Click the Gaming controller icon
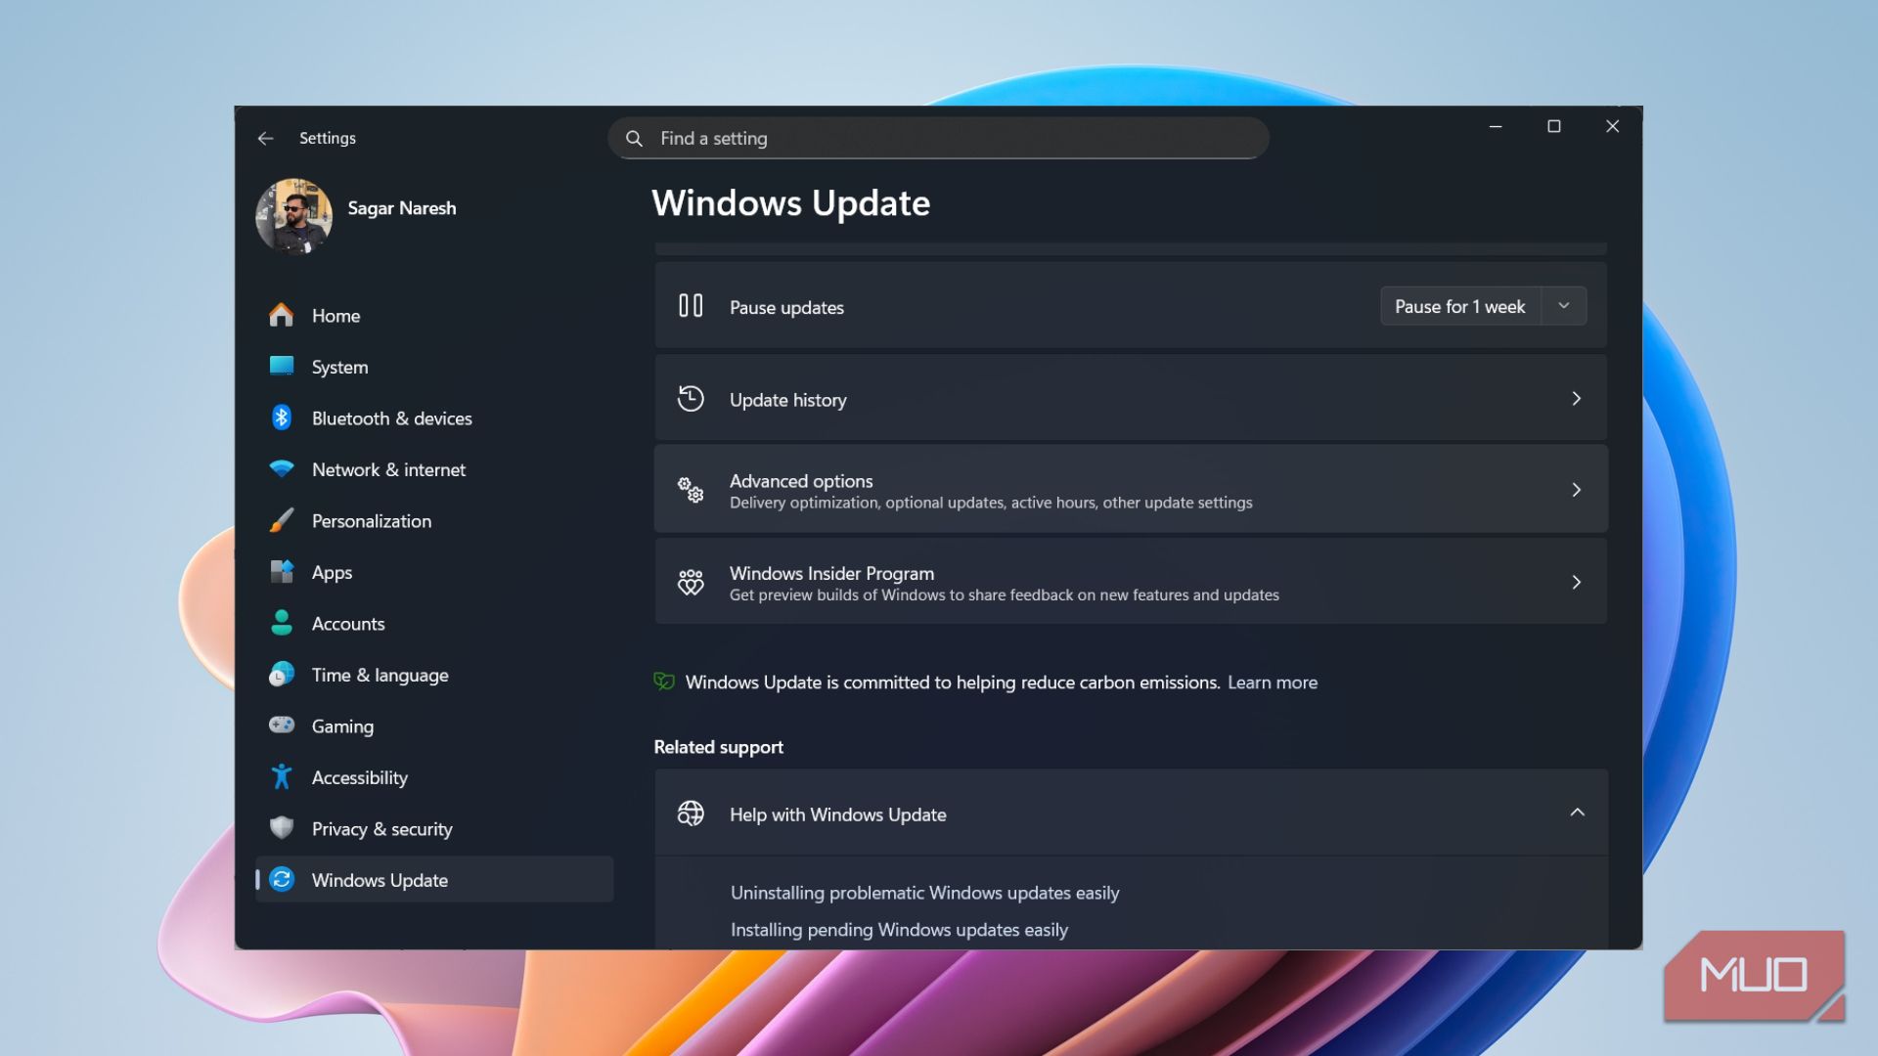1878x1056 pixels. pyautogui.click(x=282, y=726)
